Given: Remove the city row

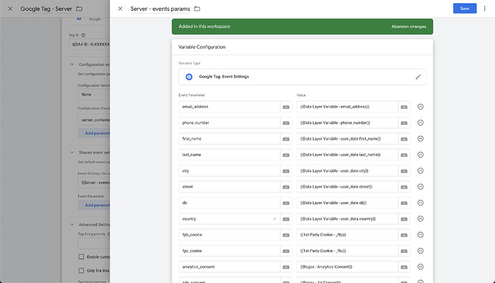Looking at the screenshot, I should click(x=420, y=171).
